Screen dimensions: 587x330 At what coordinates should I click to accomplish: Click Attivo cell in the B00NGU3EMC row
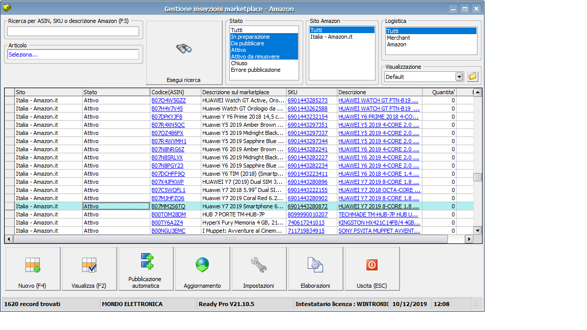tap(116, 231)
